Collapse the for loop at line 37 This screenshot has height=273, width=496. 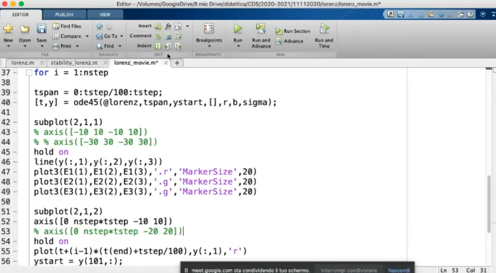pos(29,73)
